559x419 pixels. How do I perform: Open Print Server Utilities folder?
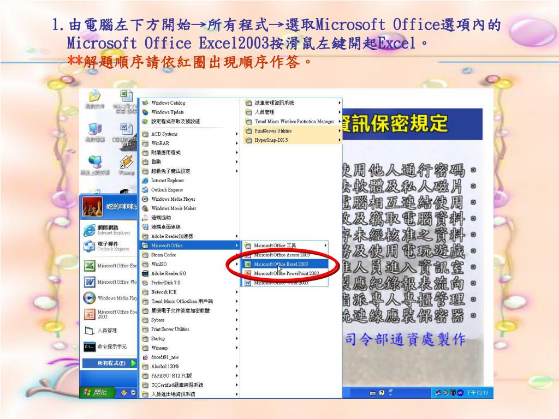point(190,329)
